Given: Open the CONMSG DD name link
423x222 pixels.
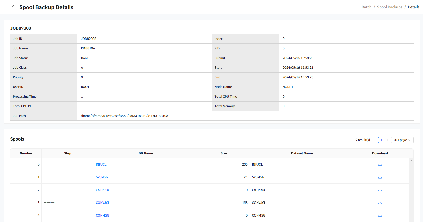Looking at the screenshot, I should (x=102, y=215).
